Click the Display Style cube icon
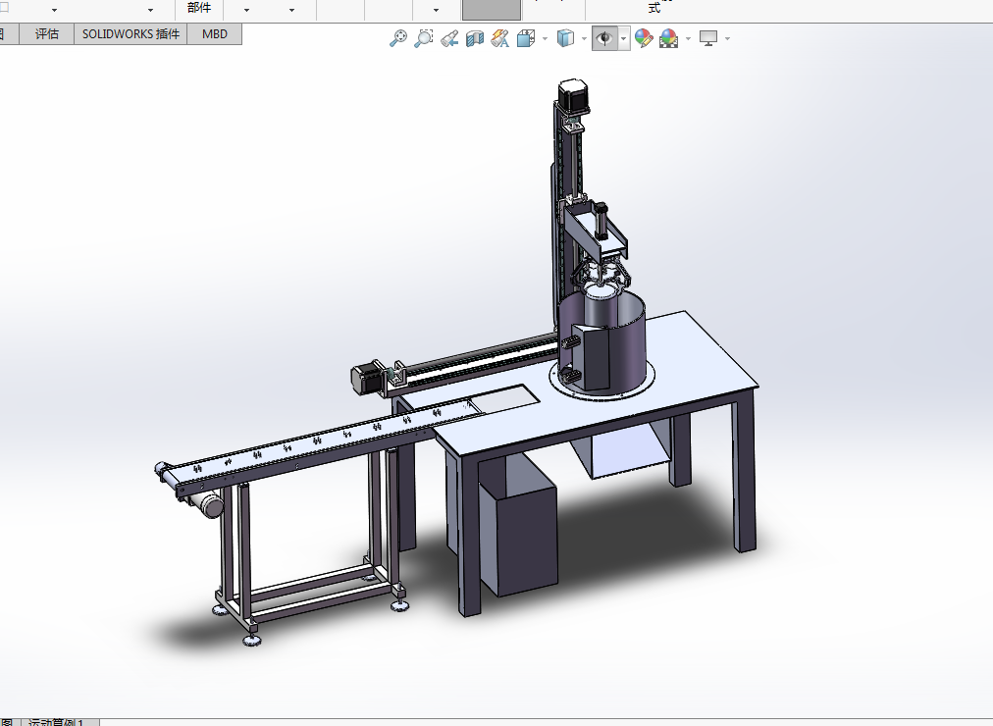Image resolution: width=993 pixels, height=726 pixels. pyautogui.click(x=565, y=38)
